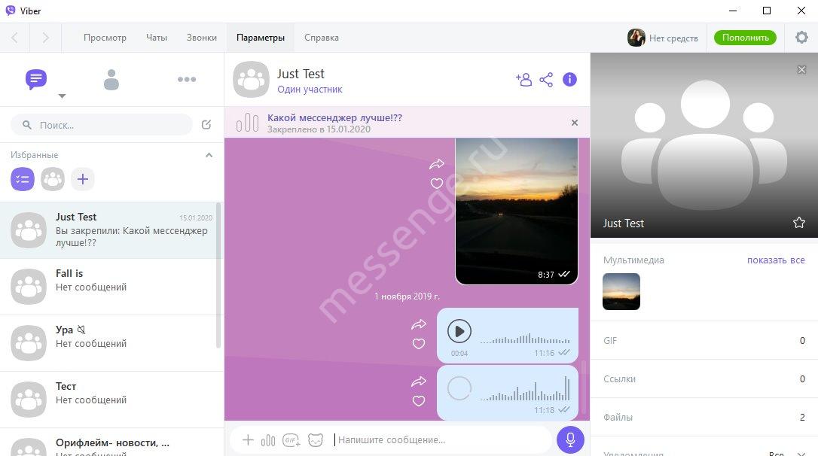Forward the 11:18 voice message

[x=418, y=382]
